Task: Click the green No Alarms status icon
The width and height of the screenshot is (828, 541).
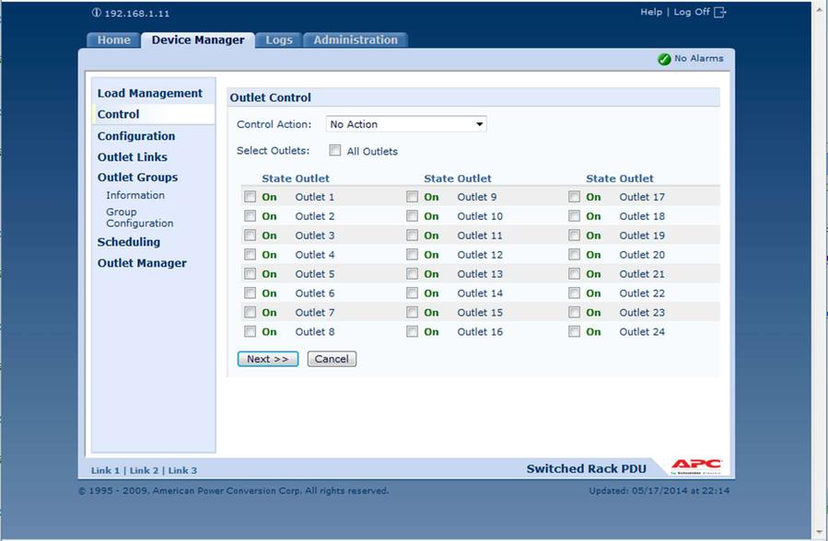Action: [664, 59]
